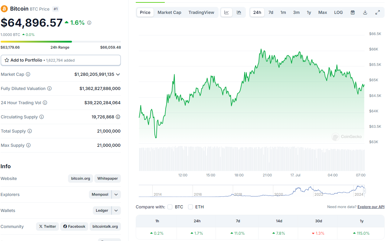Click Add to Portfolio button
This screenshot has width=387, height=241.
(x=61, y=60)
